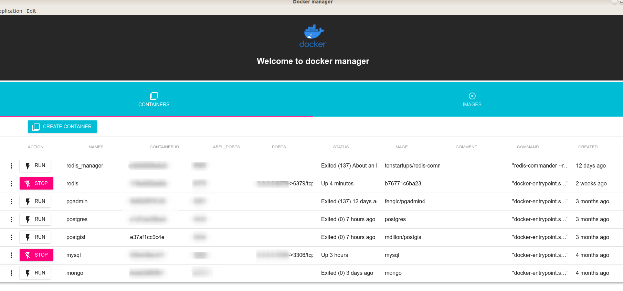Click image name mdillon/postgis
This screenshot has width=623, height=291.
click(403, 237)
